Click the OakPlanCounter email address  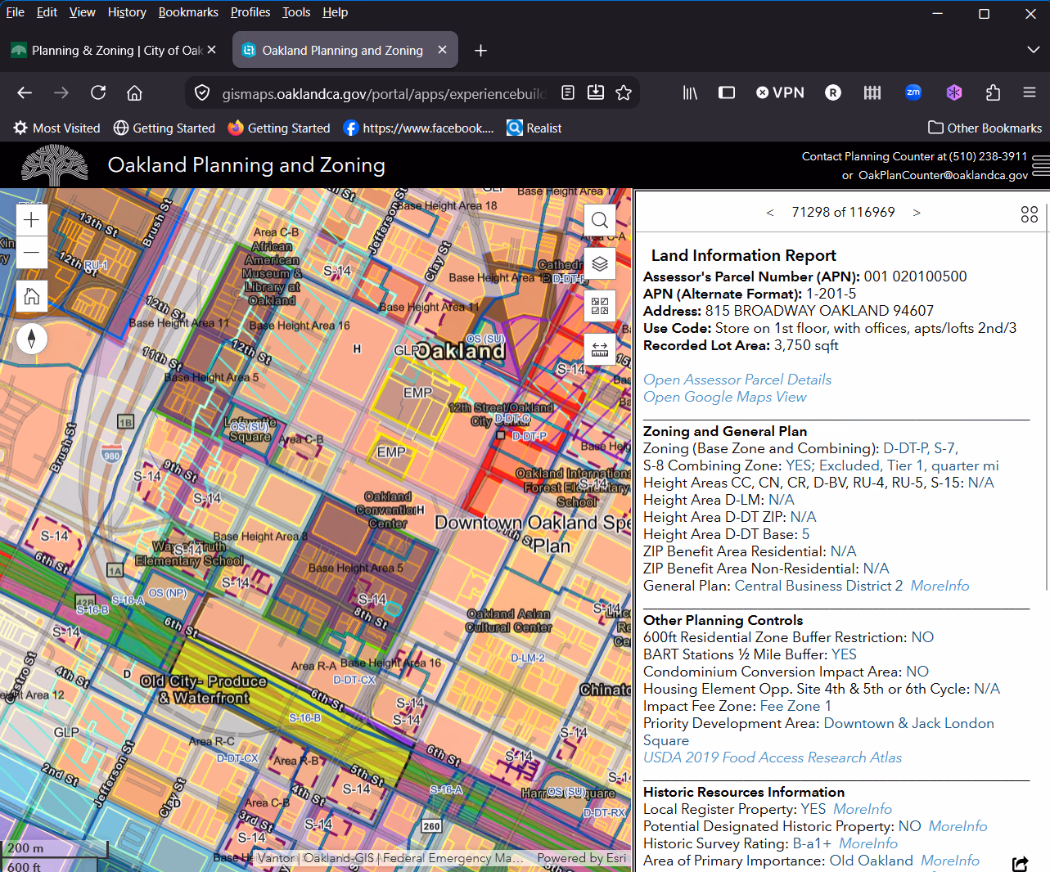pyautogui.click(x=943, y=175)
